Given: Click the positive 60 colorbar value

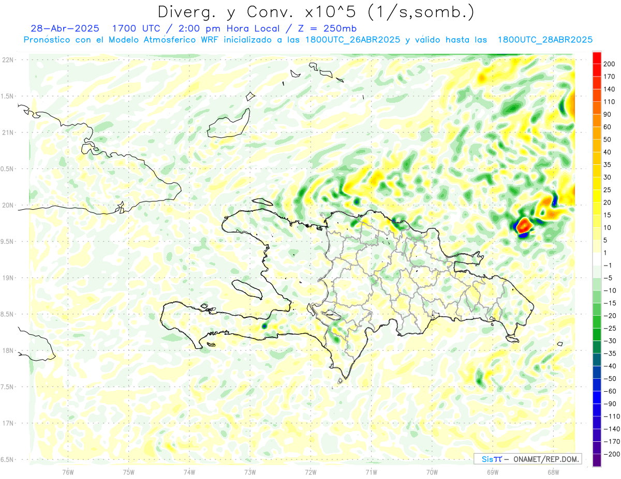Looking at the screenshot, I should [x=607, y=127].
